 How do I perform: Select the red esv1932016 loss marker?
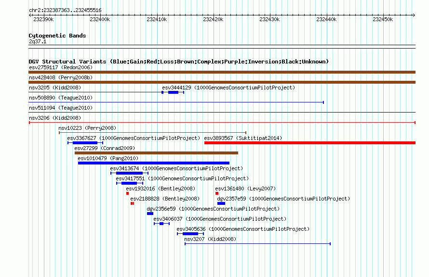pyautogui.click(x=128, y=193)
